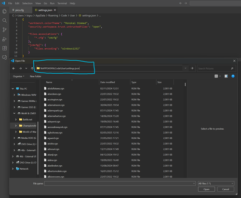
Task: Click the dialog Up one level arrow
Action: tap(32, 68)
